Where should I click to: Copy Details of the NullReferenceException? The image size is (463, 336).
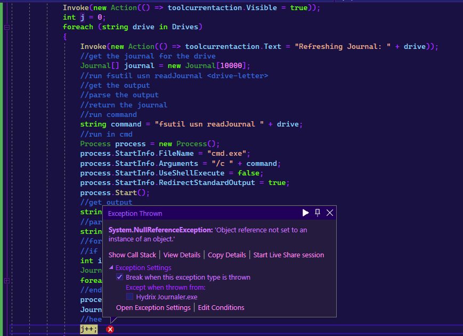pyautogui.click(x=226, y=255)
